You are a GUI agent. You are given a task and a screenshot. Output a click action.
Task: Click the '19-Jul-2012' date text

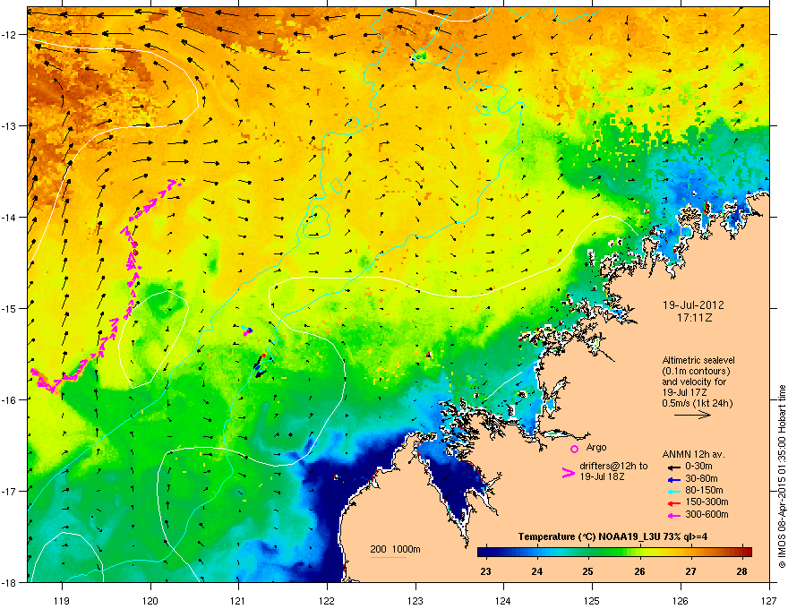693,305
